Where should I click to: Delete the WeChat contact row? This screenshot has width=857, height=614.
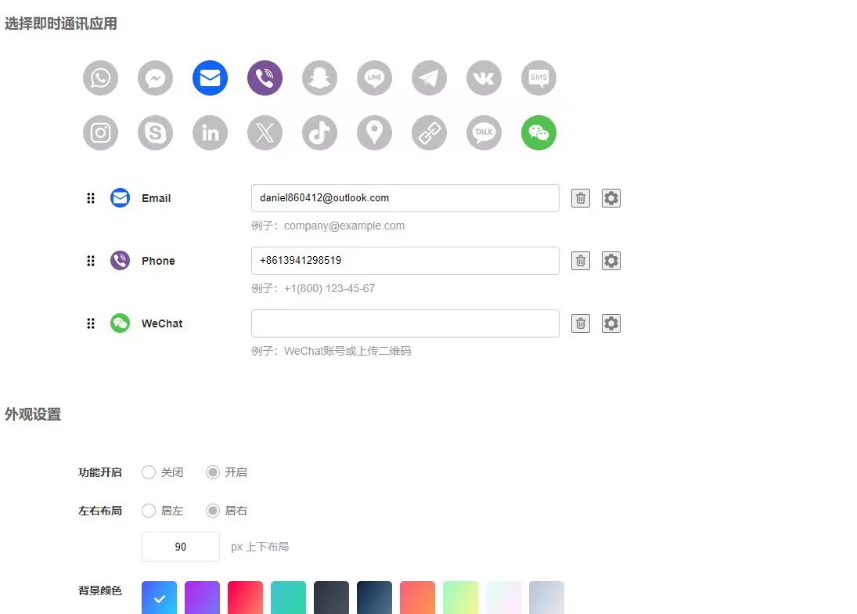tap(580, 323)
